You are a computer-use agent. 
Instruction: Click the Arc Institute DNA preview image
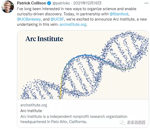click(x=83, y=65)
